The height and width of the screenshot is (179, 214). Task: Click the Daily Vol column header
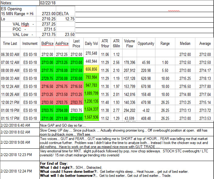[91, 43]
